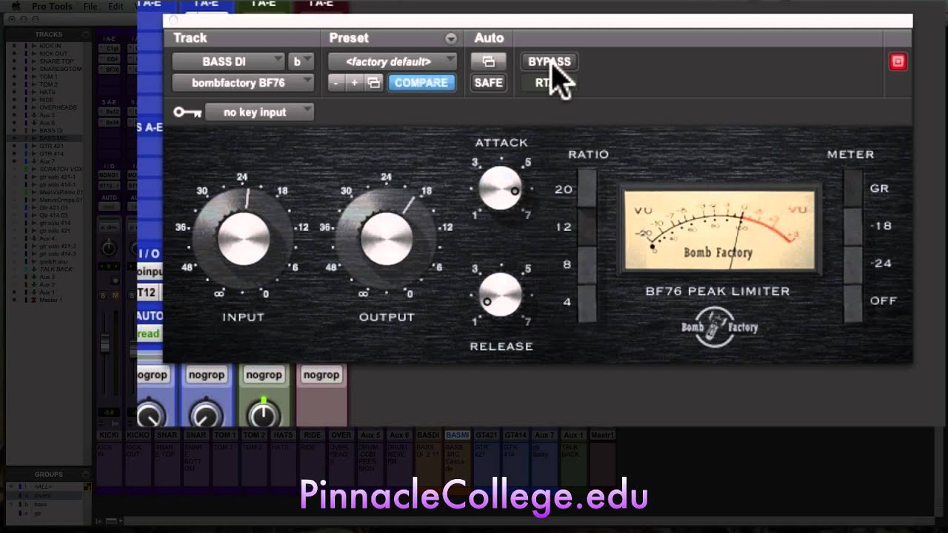Click the key input key icon
Viewport: 948px width, 533px height.
click(187, 113)
